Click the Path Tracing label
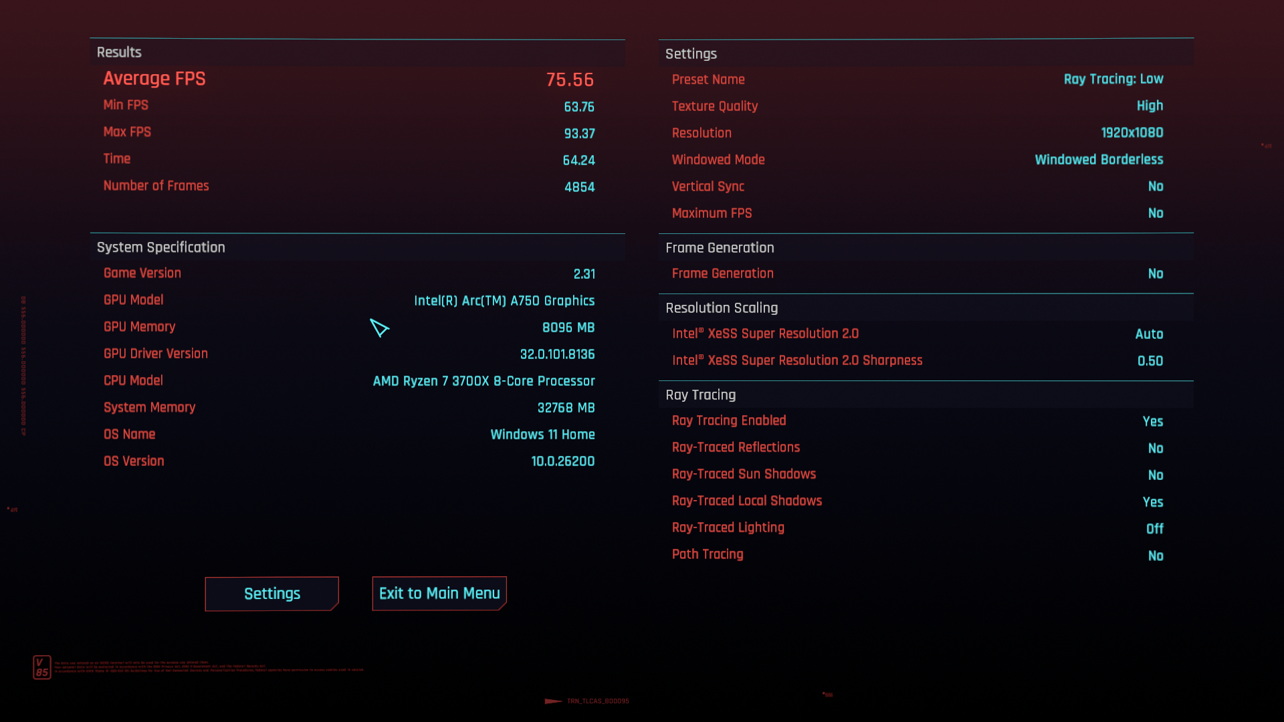The image size is (1284, 722). pyautogui.click(x=708, y=555)
